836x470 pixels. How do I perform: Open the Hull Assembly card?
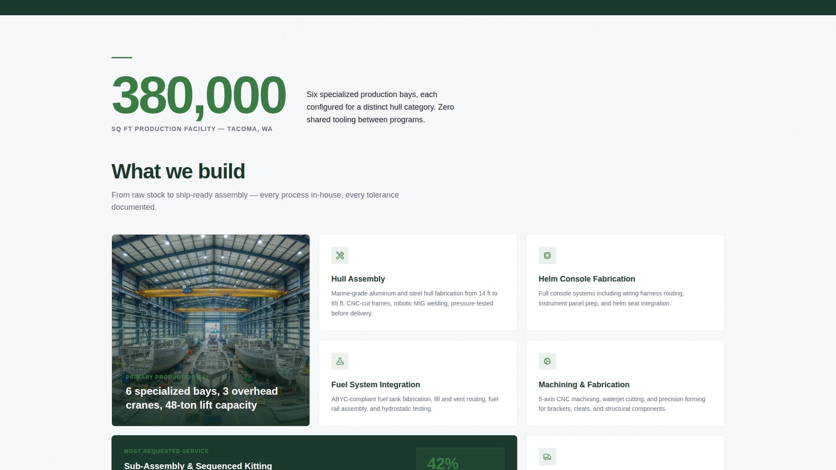(418, 282)
